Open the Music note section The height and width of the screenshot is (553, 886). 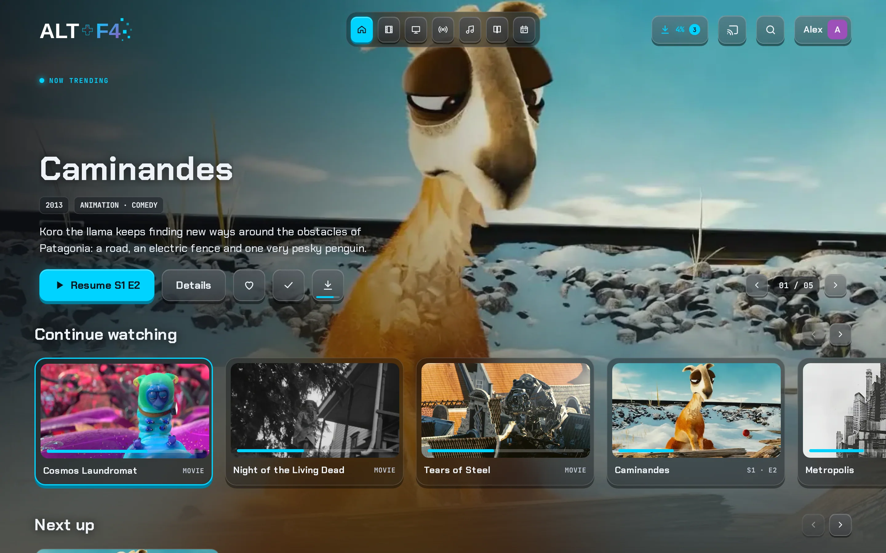(x=470, y=29)
